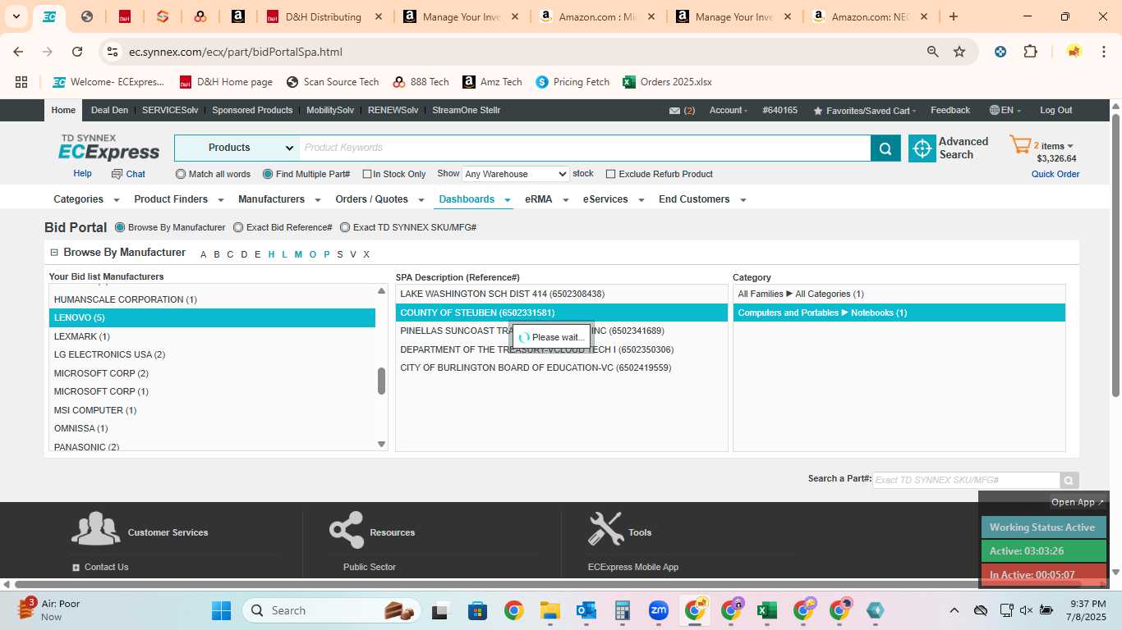Click the Windows Start button
This screenshot has width=1122, height=630.
(222, 610)
